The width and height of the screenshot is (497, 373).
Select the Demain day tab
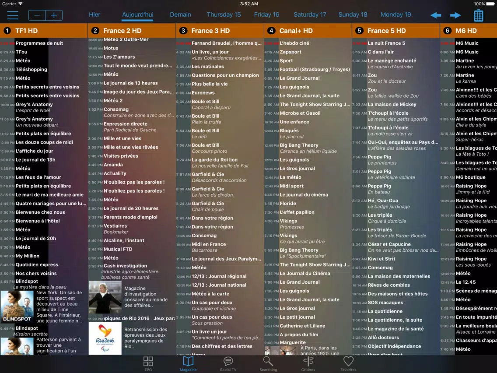[180, 14]
